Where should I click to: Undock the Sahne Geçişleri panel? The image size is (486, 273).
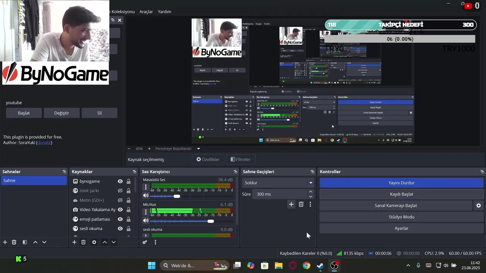click(312, 172)
